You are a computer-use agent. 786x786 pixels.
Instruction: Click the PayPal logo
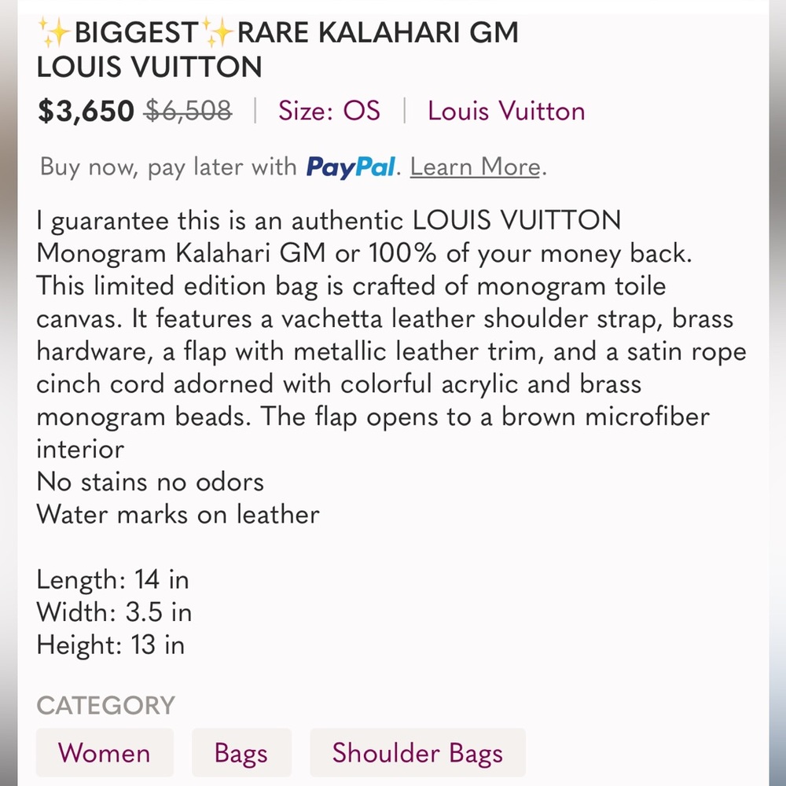350,167
